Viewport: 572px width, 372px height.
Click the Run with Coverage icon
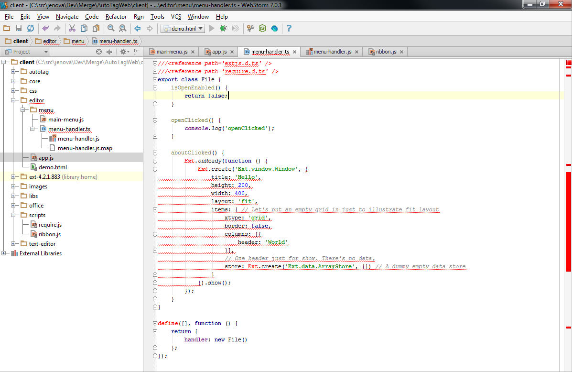coord(236,29)
